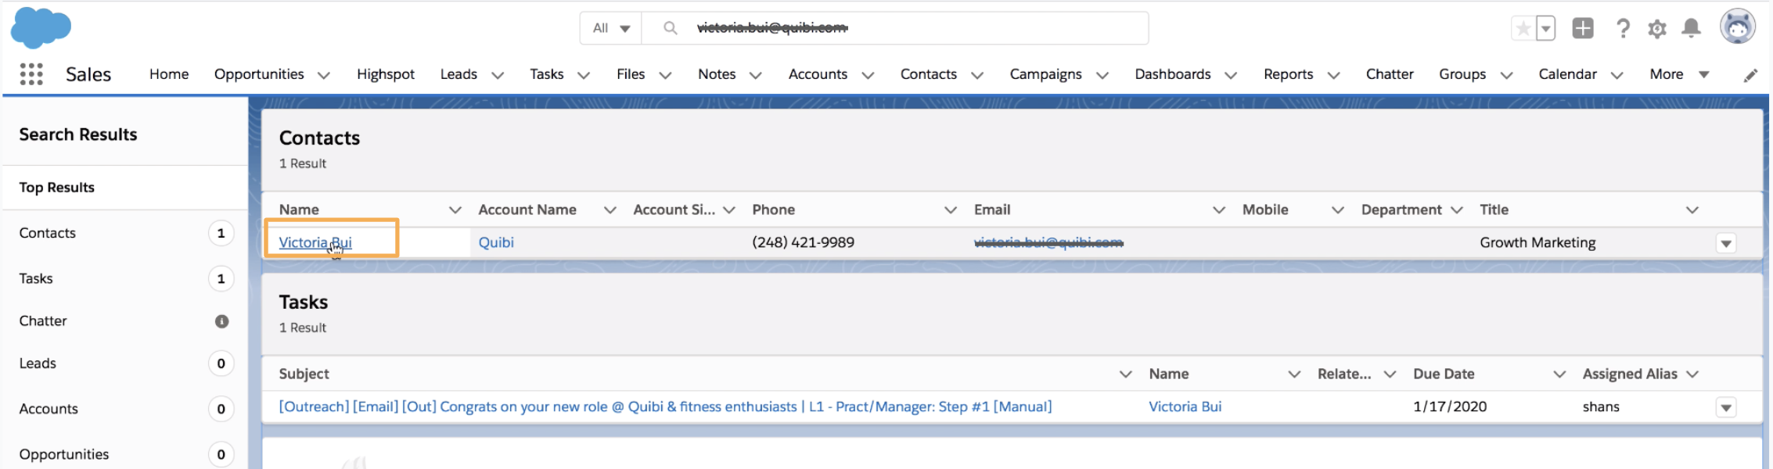Image resolution: width=1773 pixels, height=469 pixels.
Task: Open the Calendar tab
Action: coord(1567,74)
